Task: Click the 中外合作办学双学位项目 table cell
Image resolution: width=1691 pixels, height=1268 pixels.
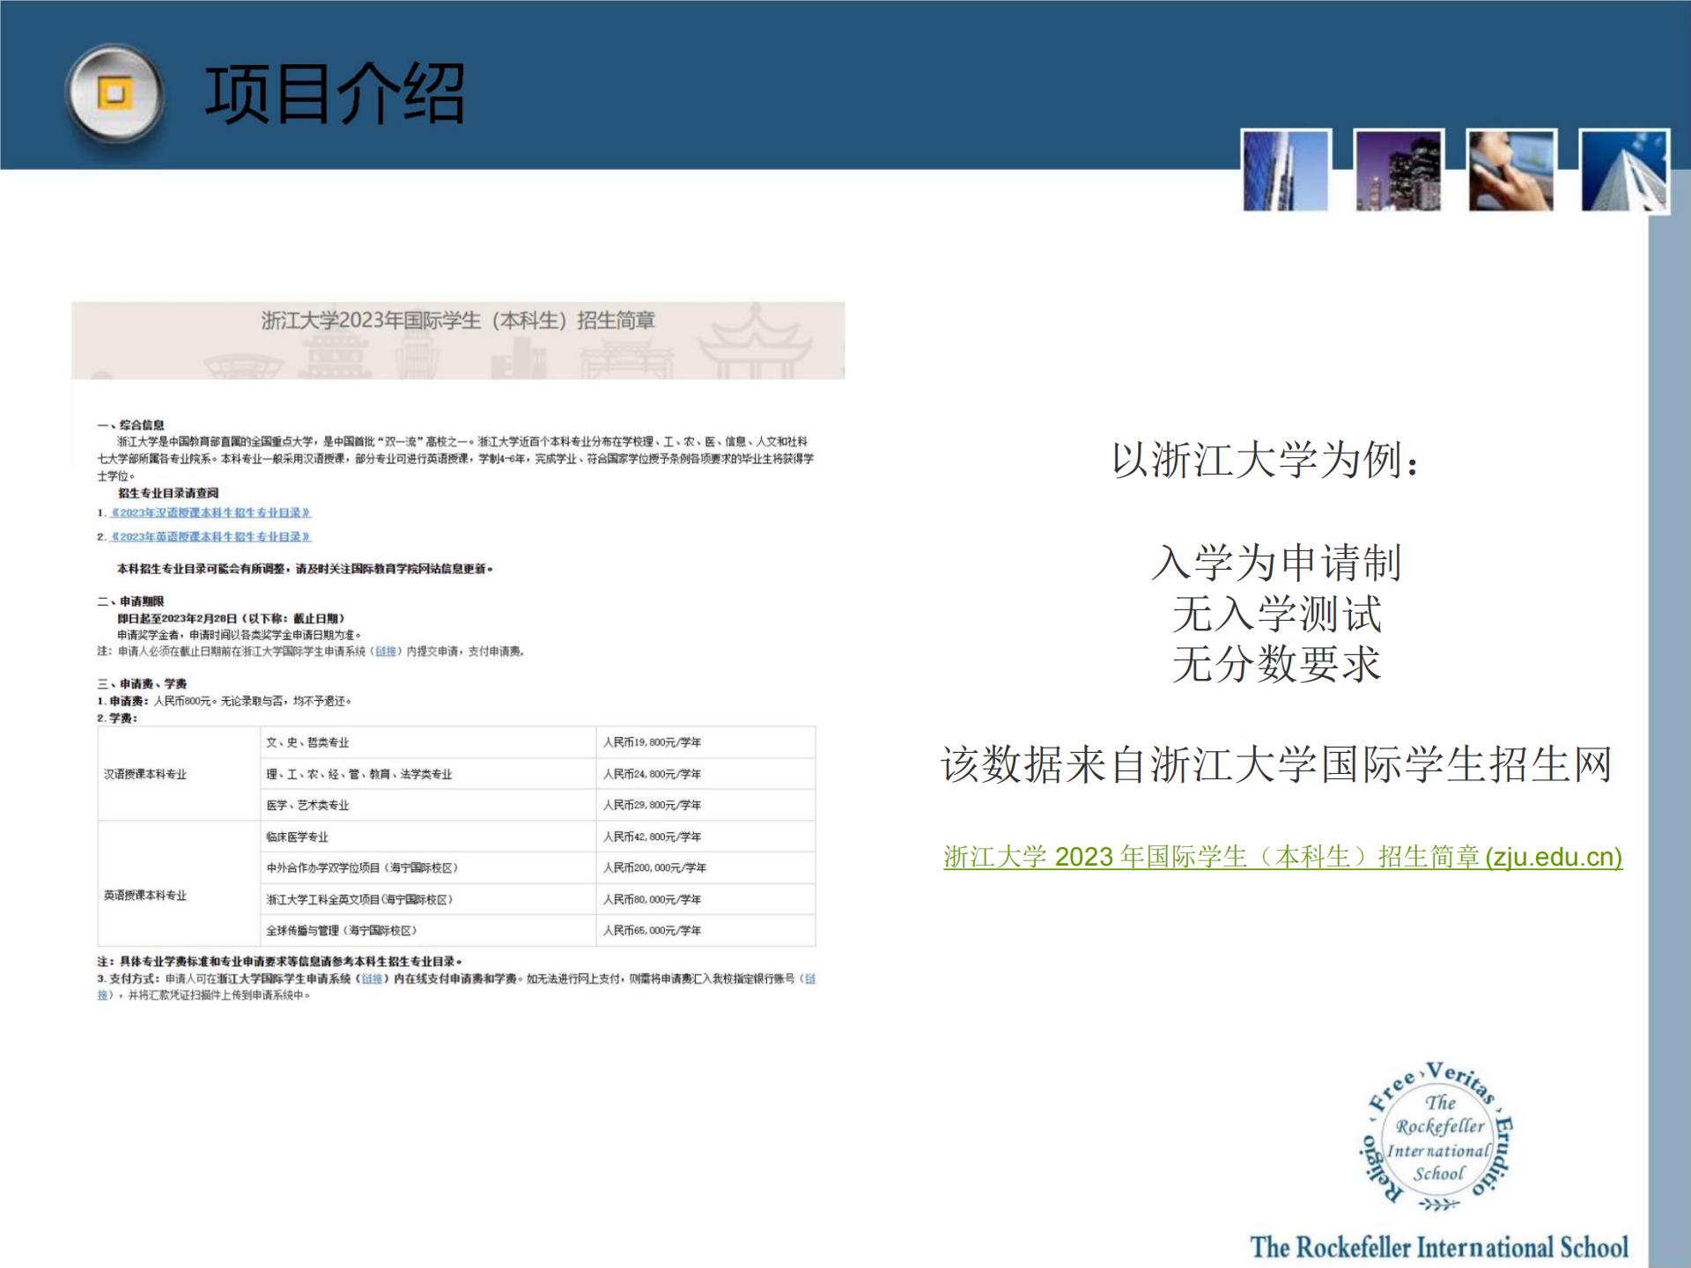Action: click(x=428, y=867)
